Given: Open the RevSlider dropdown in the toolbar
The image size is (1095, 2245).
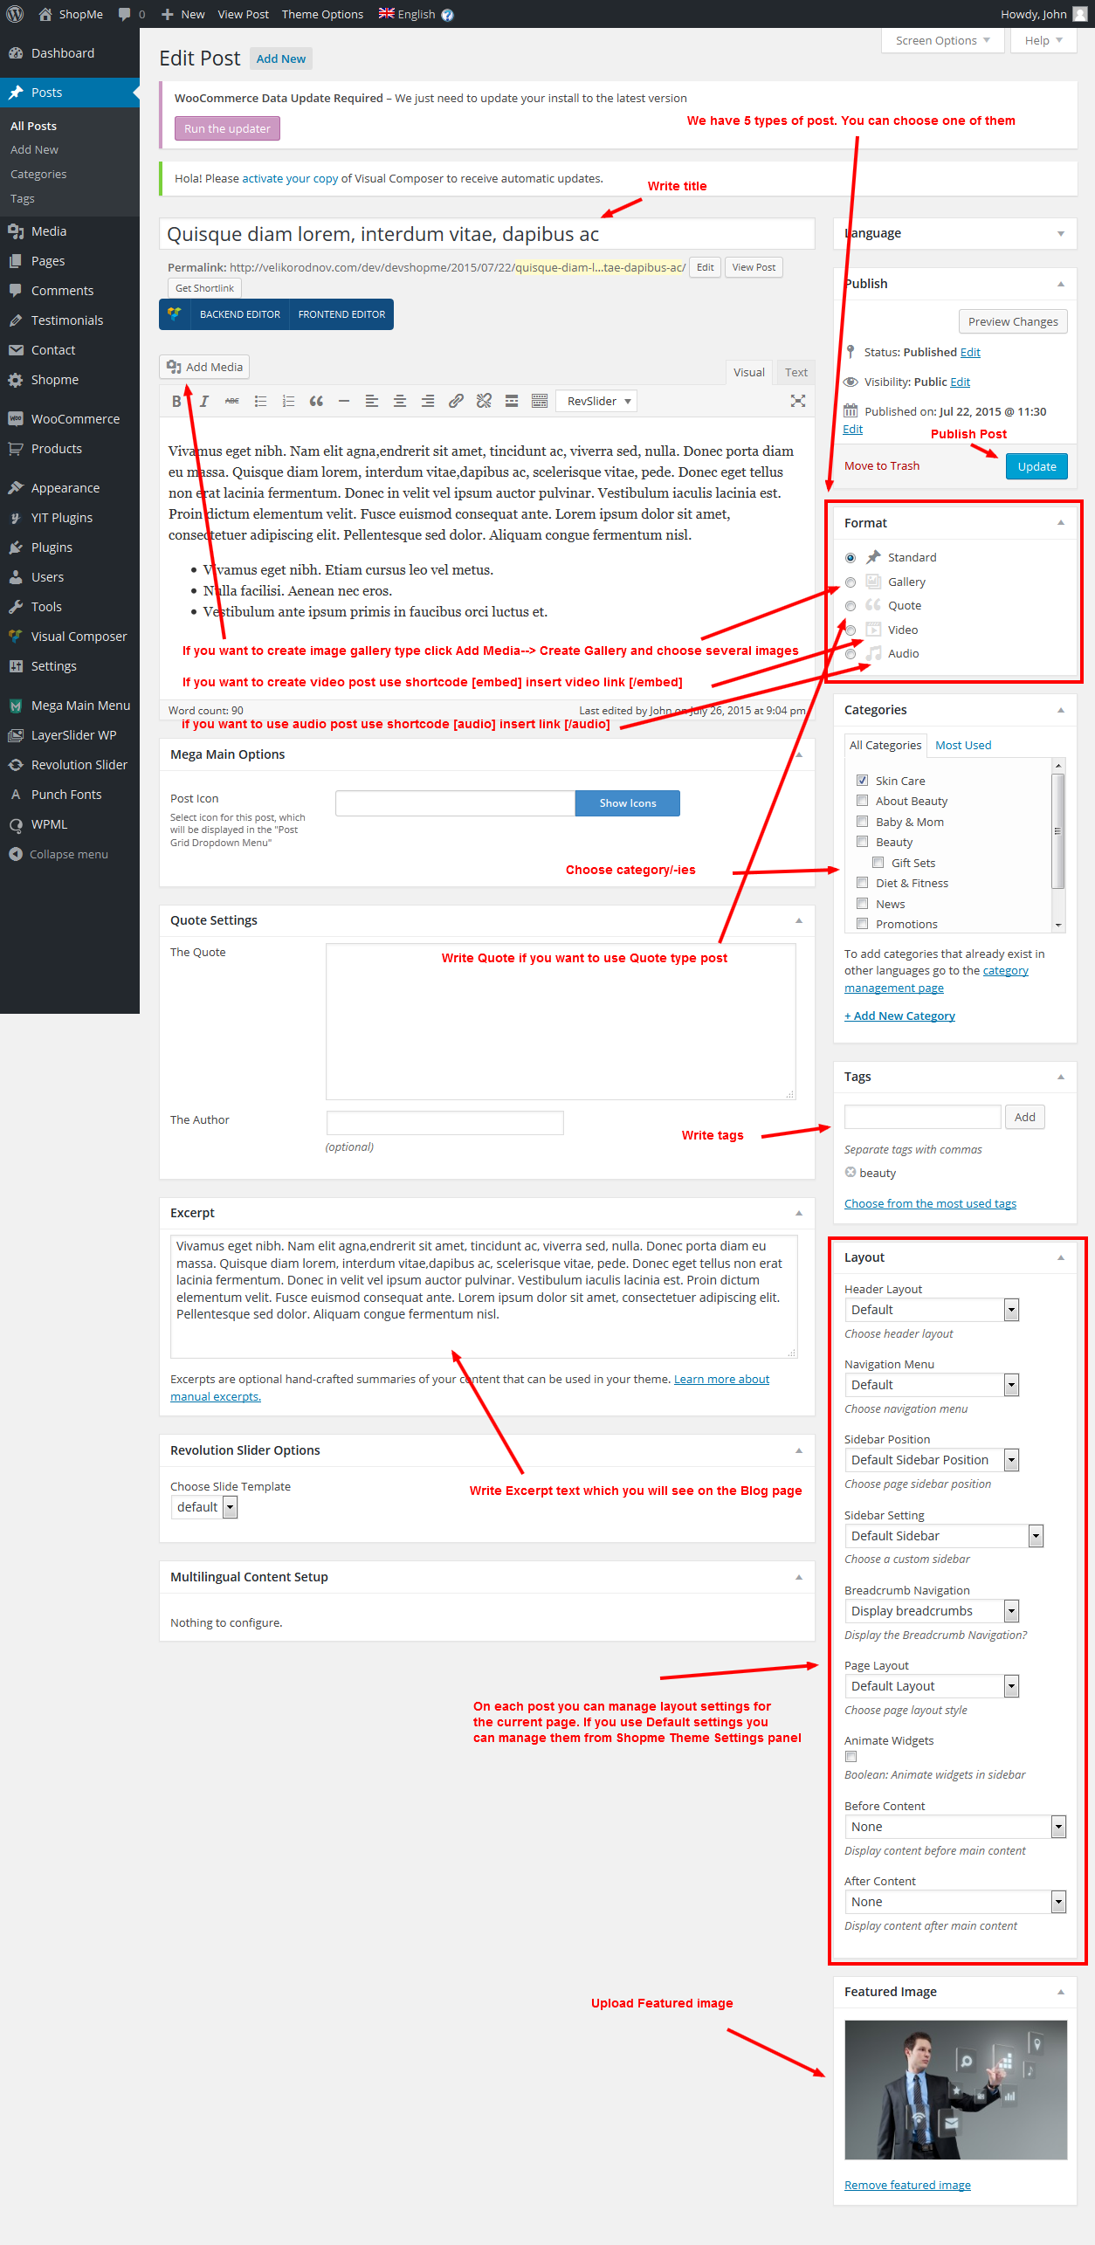Looking at the screenshot, I should click(x=596, y=401).
